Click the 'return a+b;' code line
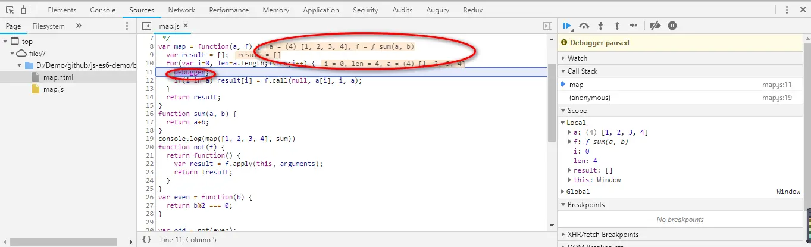 tap(186, 122)
